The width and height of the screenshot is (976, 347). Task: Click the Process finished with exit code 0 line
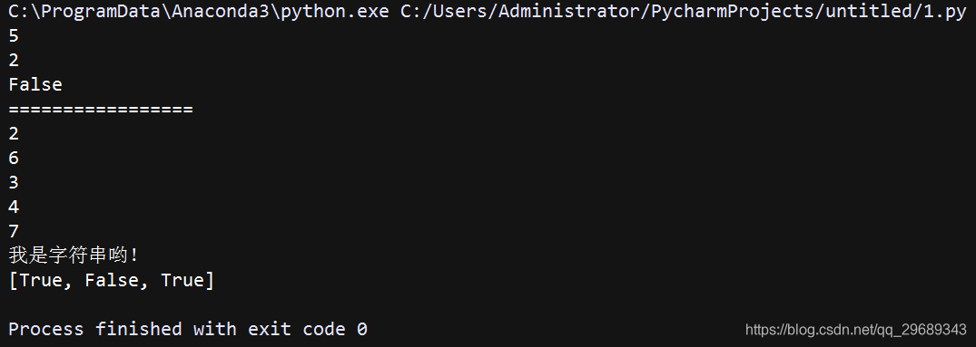(x=188, y=329)
